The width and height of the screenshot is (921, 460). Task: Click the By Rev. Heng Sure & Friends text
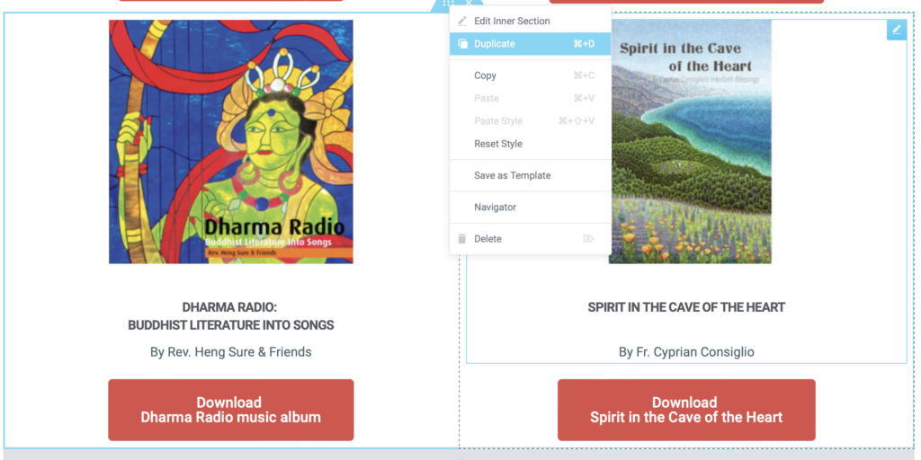pyautogui.click(x=231, y=352)
